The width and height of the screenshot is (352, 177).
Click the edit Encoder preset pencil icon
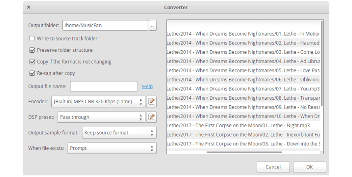coord(151,102)
